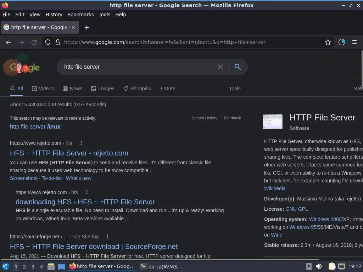Open the File menu

coord(6,15)
